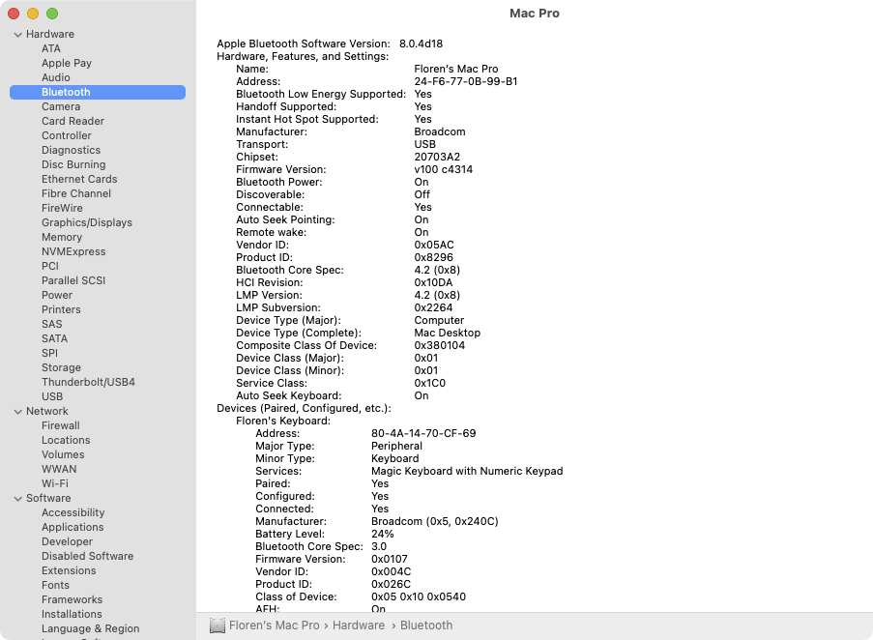Select Card Reader in the sidebar

point(73,121)
